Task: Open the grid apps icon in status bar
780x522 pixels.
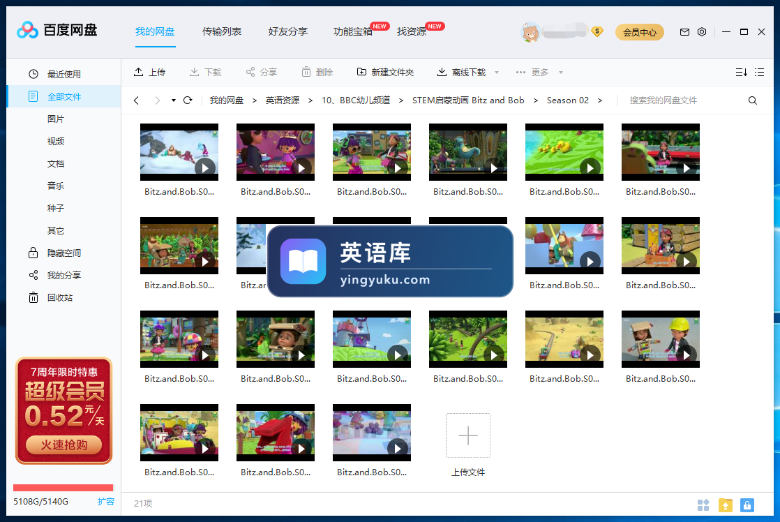Action: [703, 505]
